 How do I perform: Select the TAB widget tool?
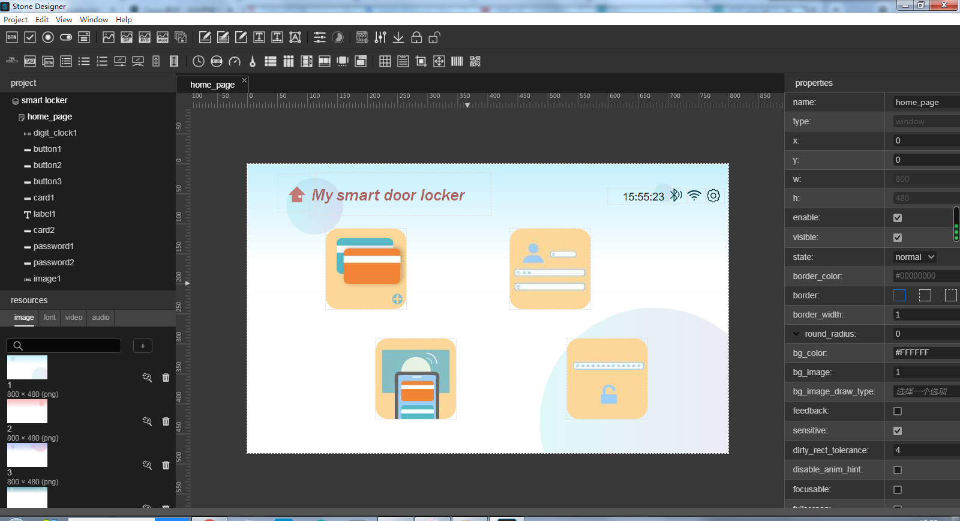point(30,61)
